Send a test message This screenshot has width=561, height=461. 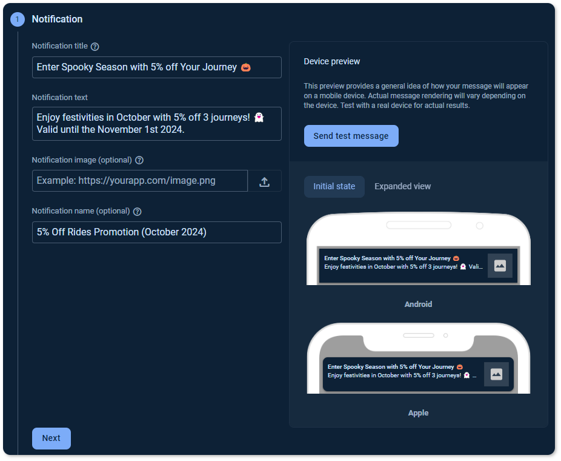pos(351,136)
